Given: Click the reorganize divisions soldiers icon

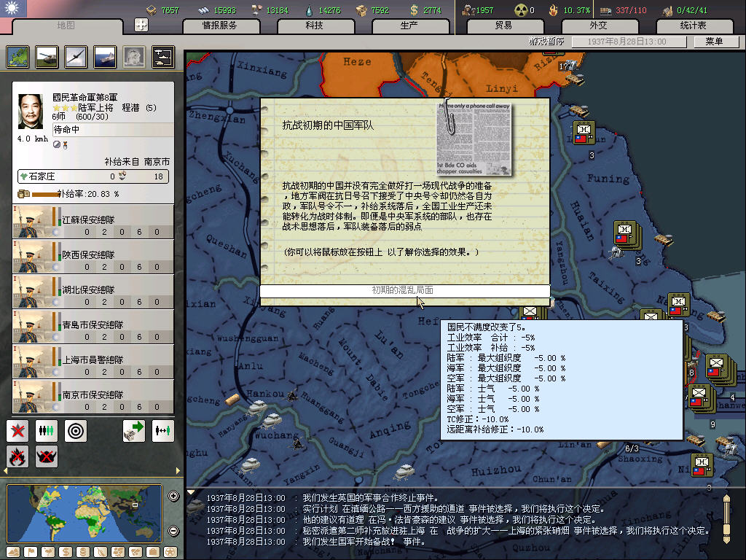Looking at the screenshot, I should coord(47,430).
